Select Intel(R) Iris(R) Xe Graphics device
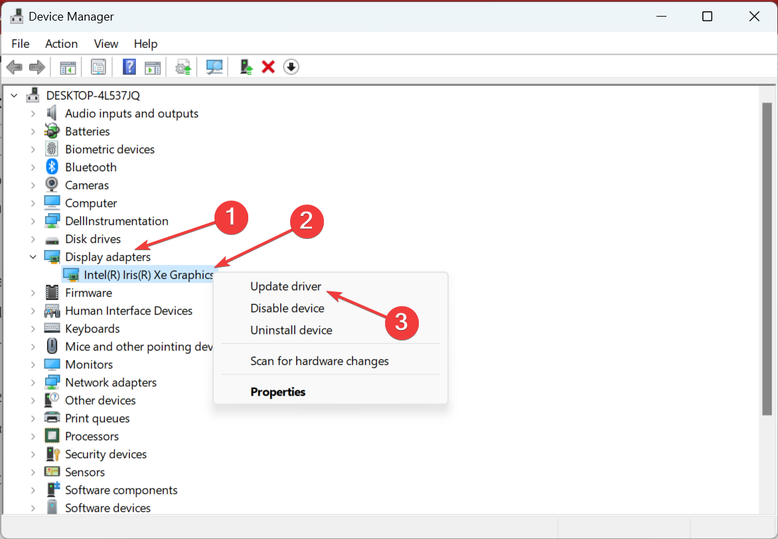778x539 pixels. click(x=148, y=275)
